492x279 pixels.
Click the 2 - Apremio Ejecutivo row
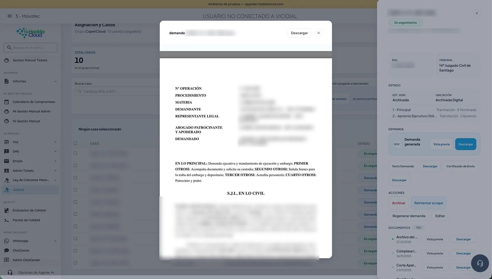coord(434,116)
